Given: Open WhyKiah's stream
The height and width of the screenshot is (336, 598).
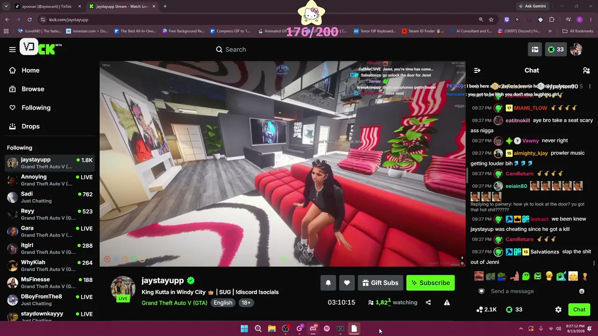Looking at the screenshot, I should tap(50, 266).
